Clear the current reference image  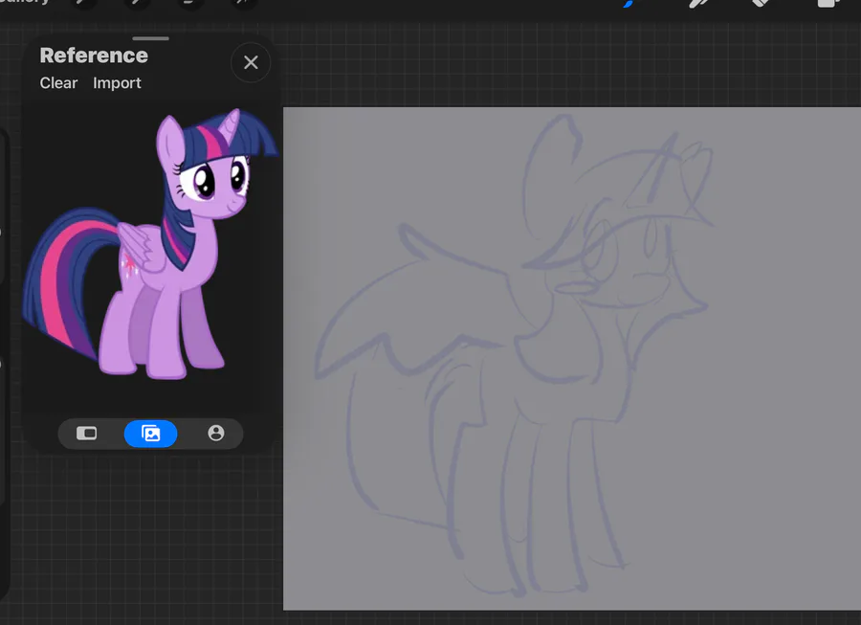click(x=58, y=83)
